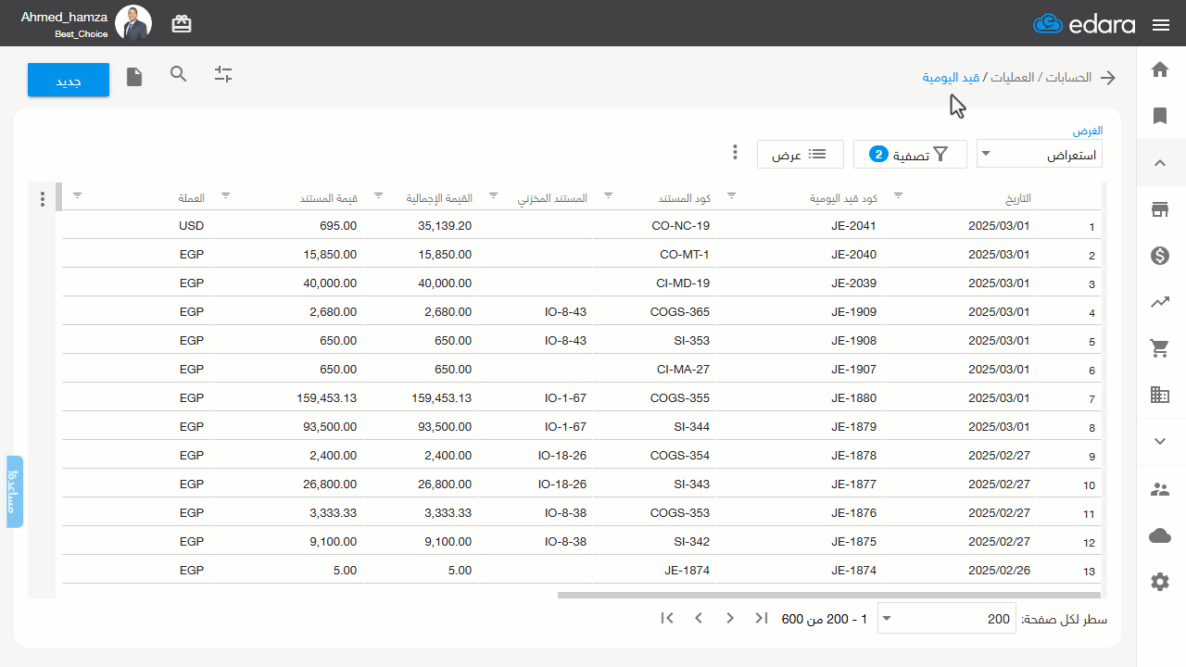The height and width of the screenshot is (667, 1186).
Task: Open the building organization sidebar icon
Action: pyautogui.click(x=1160, y=395)
